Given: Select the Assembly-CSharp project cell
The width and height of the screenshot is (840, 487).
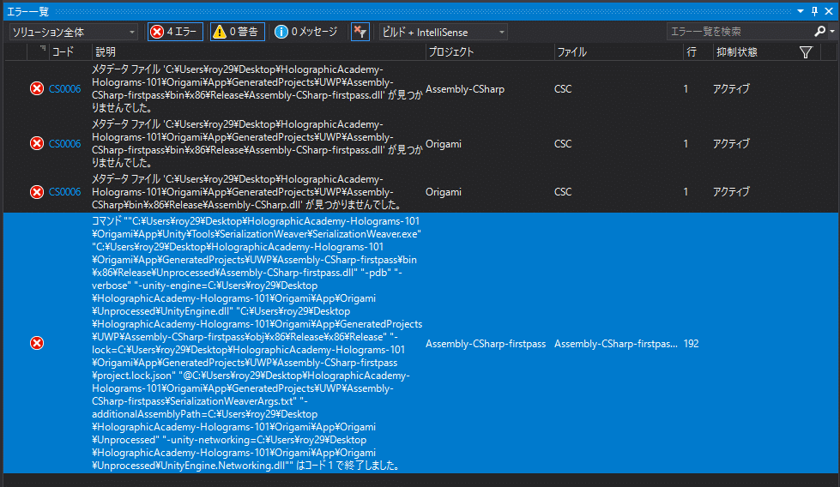Looking at the screenshot, I should 465,89.
